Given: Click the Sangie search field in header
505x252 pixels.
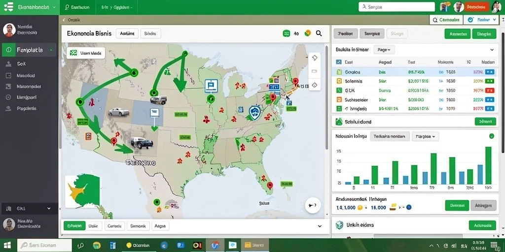Looking at the screenshot, I should coord(397,7).
